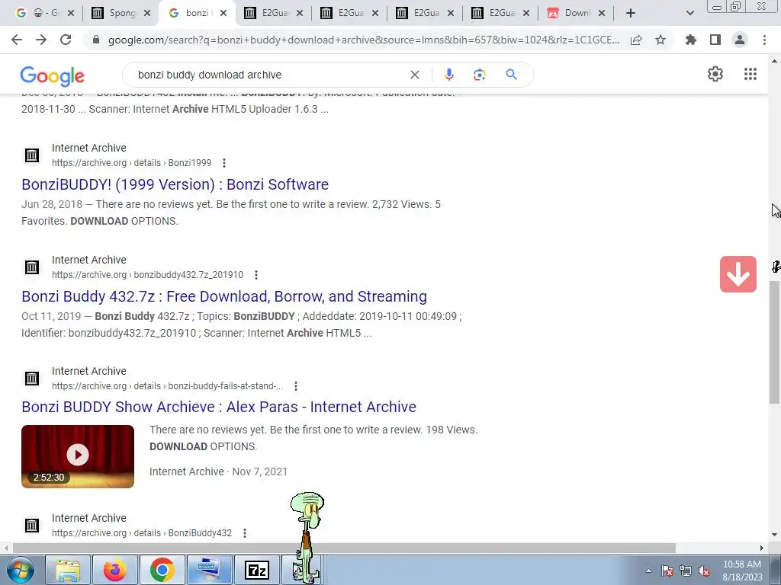This screenshot has height=585, width=781.
Task: Open the Chrome three-dot menu
Action: click(x=764, y=40)
